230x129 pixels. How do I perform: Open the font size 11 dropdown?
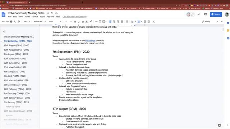point(68,21)
